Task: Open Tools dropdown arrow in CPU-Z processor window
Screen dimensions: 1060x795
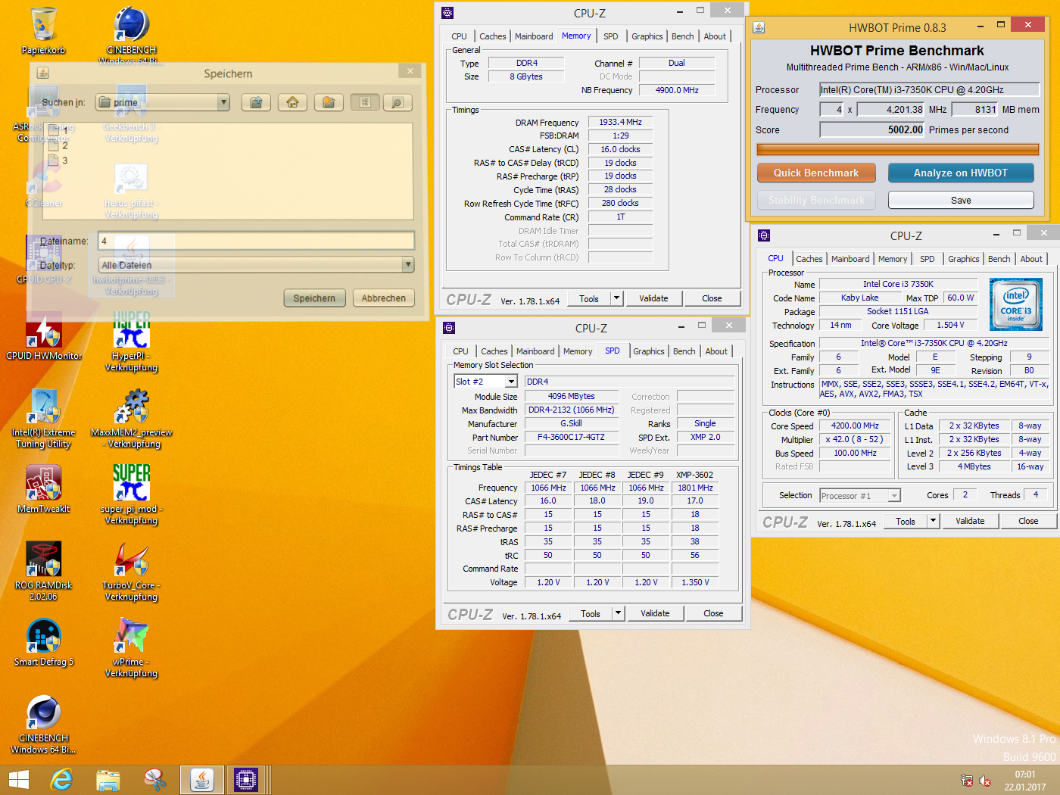Action: pos(934,521)
